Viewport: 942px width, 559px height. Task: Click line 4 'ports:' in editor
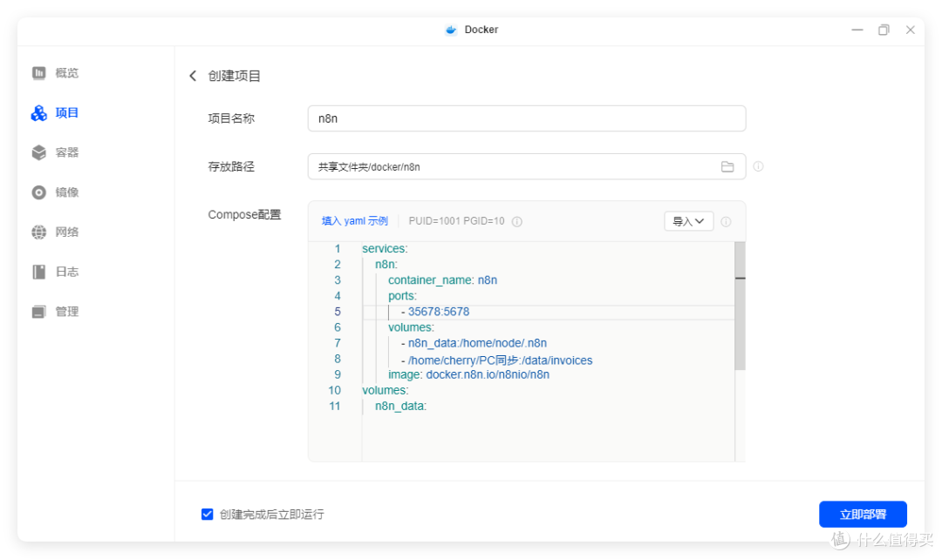pyautogui.click(x=402, y=296)
